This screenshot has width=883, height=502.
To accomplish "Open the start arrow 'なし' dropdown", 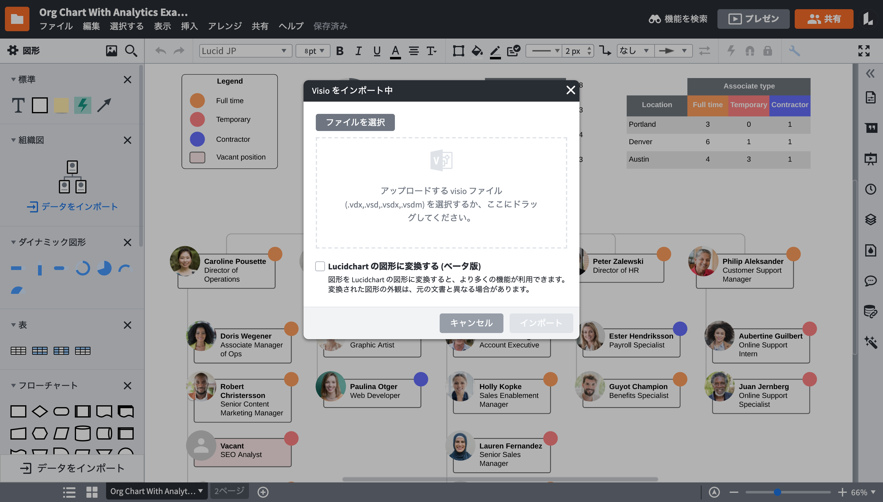I will [635, 51].
